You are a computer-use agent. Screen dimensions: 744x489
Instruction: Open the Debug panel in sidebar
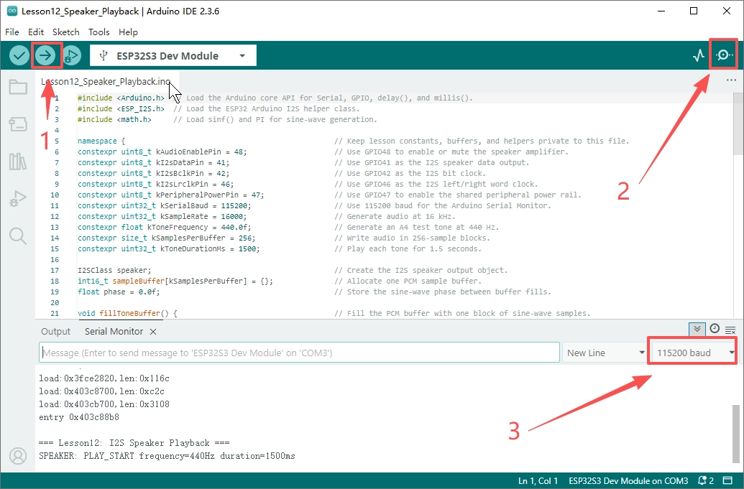coord(18,198)
